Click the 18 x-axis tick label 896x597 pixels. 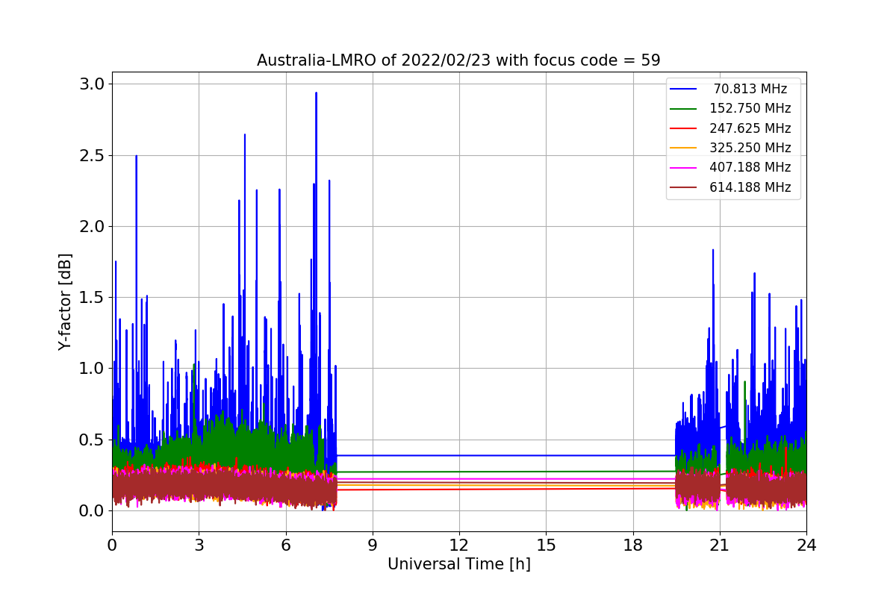coord(632,546)
